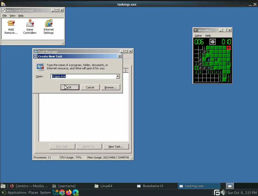The image size is (258, 196).
Task: Click the workspace switcher icon in taskbar
Action: click(230, 186)
